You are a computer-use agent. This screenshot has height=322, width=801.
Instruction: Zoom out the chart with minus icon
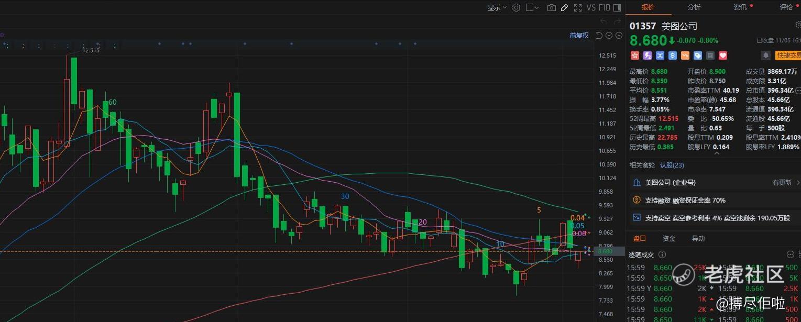click(609, 36)
